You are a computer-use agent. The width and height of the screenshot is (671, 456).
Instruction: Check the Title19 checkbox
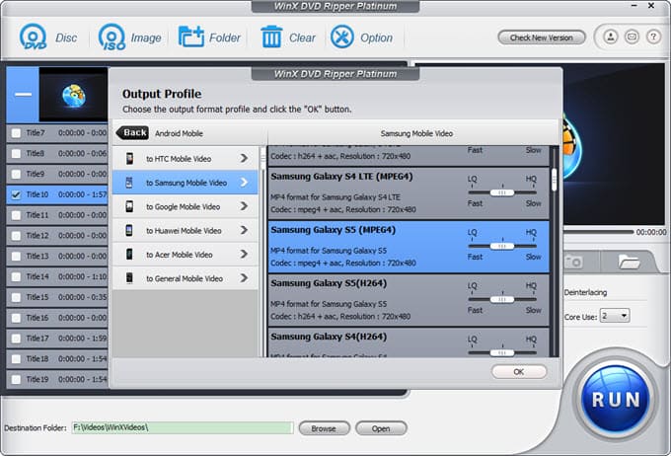16,379
